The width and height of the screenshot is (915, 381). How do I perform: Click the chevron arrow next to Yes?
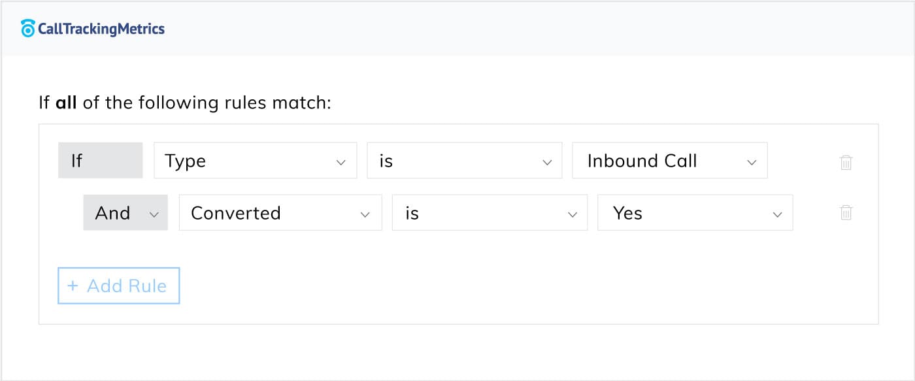pos(777,214)
